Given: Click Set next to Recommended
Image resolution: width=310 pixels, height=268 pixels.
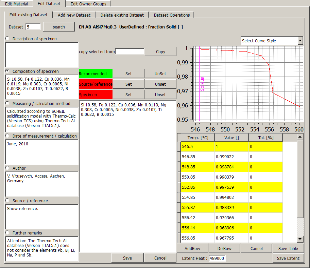Looking at the screenshot, I should [x=128, y=74].
